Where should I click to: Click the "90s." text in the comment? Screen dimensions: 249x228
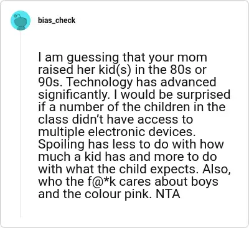(51, 82)
